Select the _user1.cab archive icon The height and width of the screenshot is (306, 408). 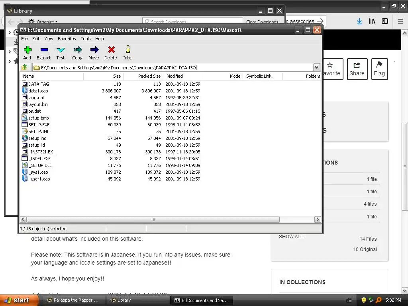pyautogui.click(x=25, y=178)
